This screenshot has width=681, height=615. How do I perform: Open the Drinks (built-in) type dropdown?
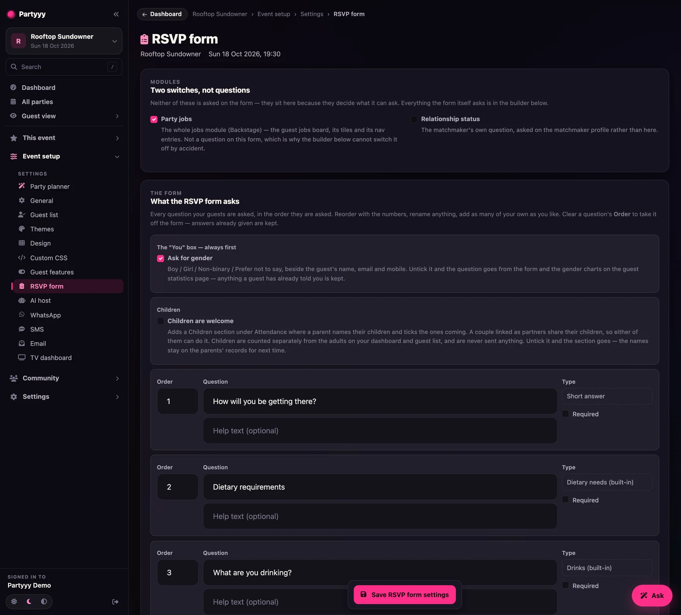pos(607,568)
